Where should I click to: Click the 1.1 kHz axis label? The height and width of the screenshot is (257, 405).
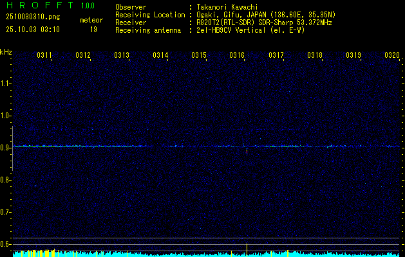tap(5, 84)
